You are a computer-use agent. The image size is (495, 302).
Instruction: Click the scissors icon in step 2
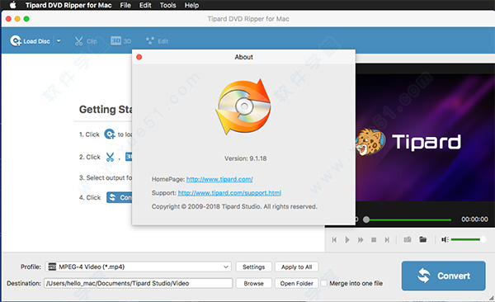[x=110, y=157]
